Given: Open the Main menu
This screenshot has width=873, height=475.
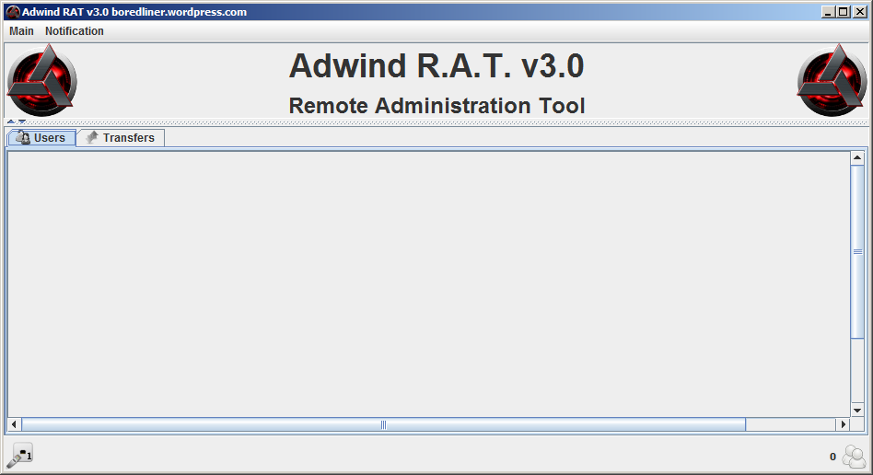Looking at the screenshot, I should [21, 31].
